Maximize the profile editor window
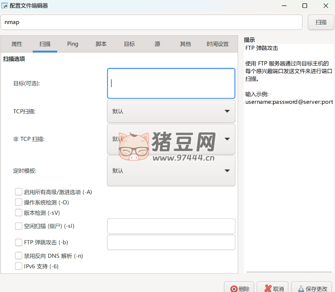The image size is (335, 292). (305, 6)
